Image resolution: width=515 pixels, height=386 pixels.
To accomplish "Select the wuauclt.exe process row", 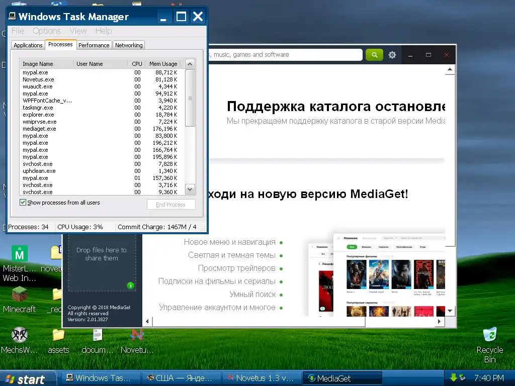I will click(100, 86).
